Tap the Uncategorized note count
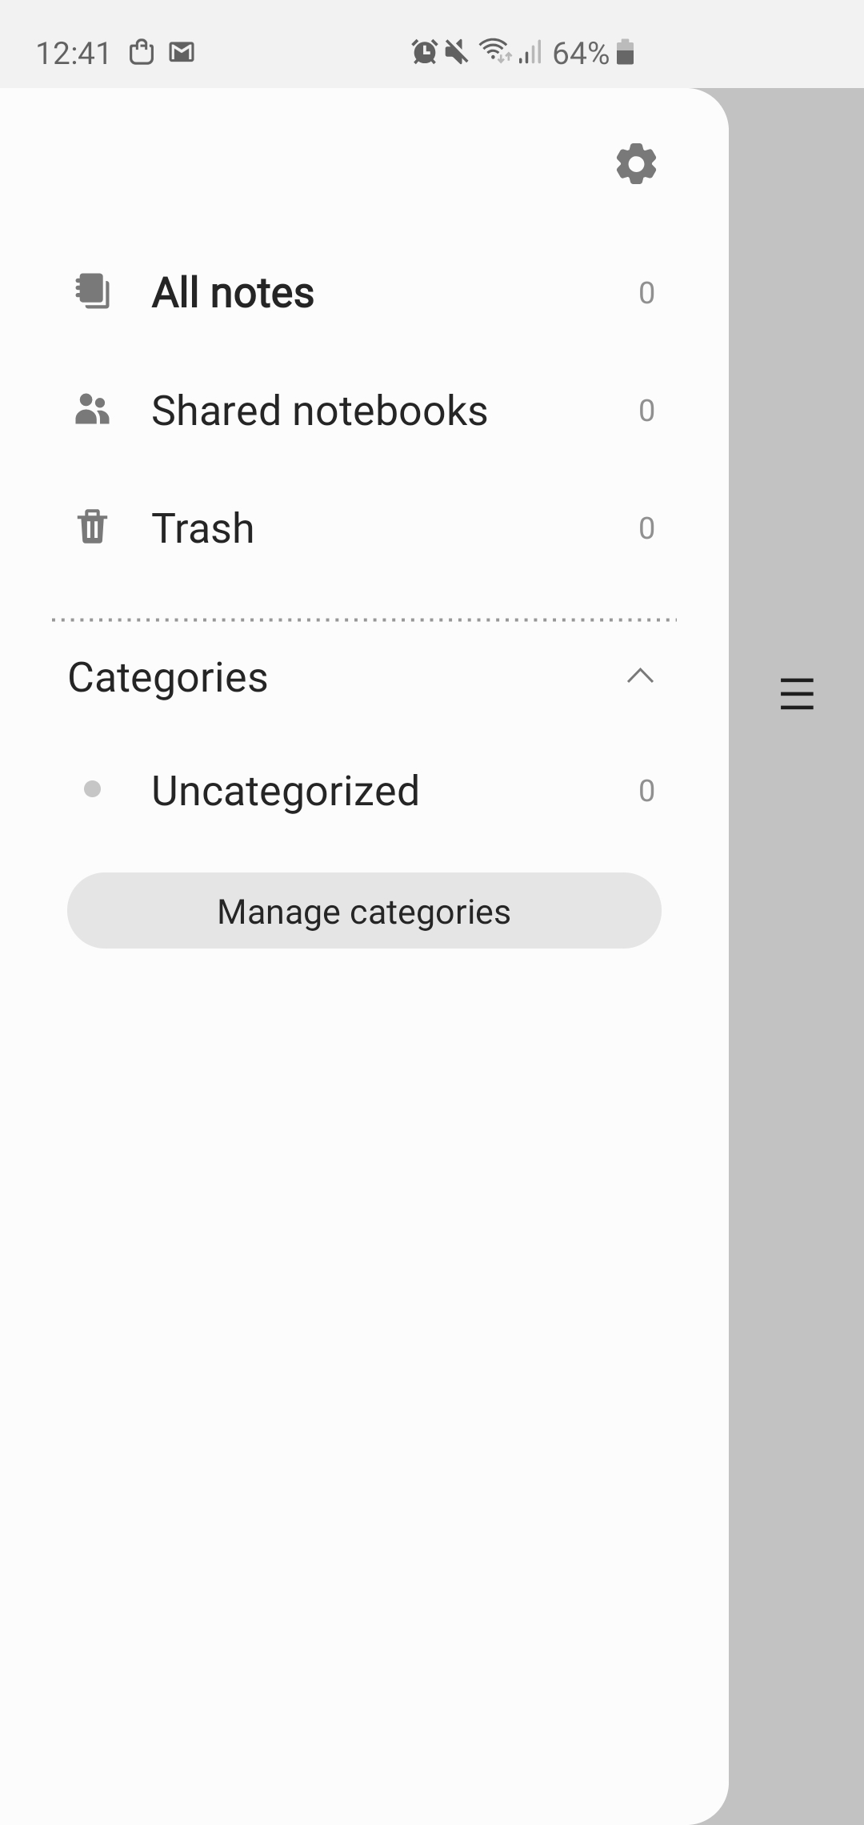The image size is (864, 1825). (x=646, y=791)
